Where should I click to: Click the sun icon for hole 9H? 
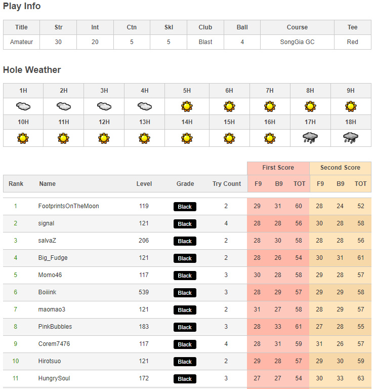[351, 106]
